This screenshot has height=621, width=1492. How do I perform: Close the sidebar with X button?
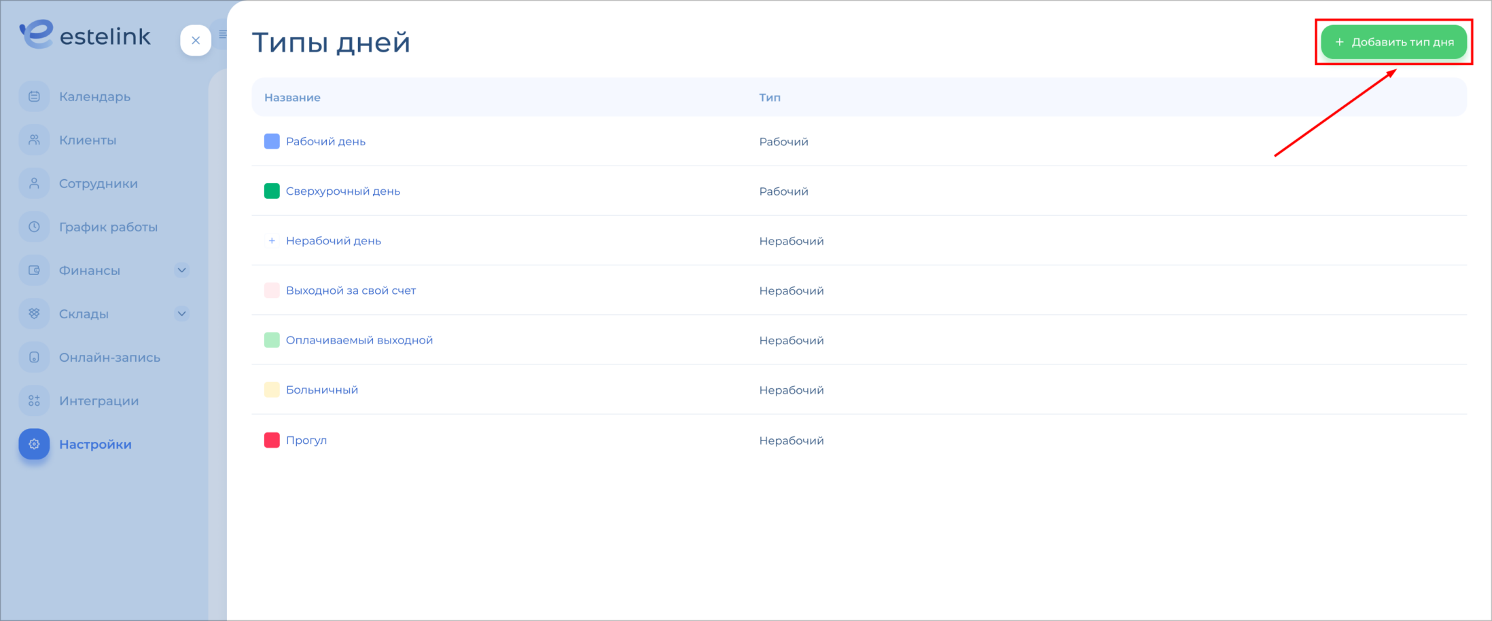196,40
